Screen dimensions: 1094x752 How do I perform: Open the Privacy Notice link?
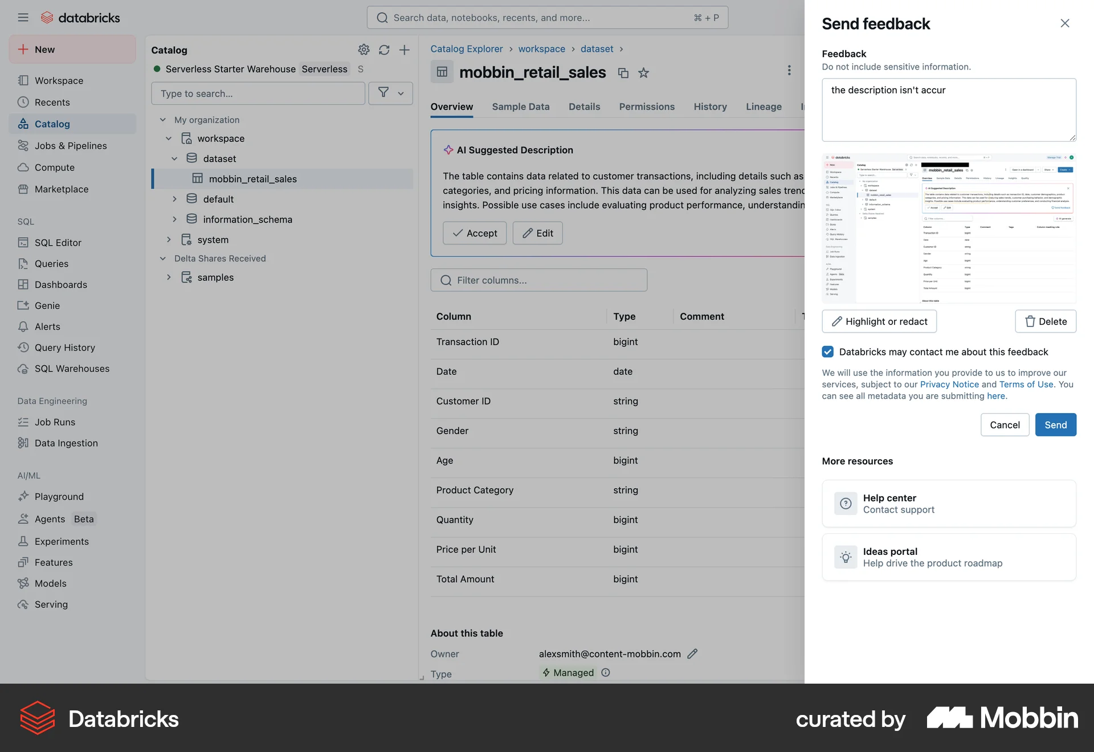pyautogui.click(x=949, y=384)
